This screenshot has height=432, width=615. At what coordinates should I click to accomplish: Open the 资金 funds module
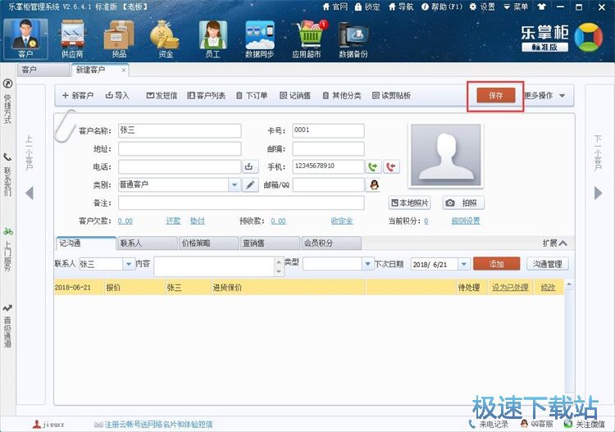165,39
